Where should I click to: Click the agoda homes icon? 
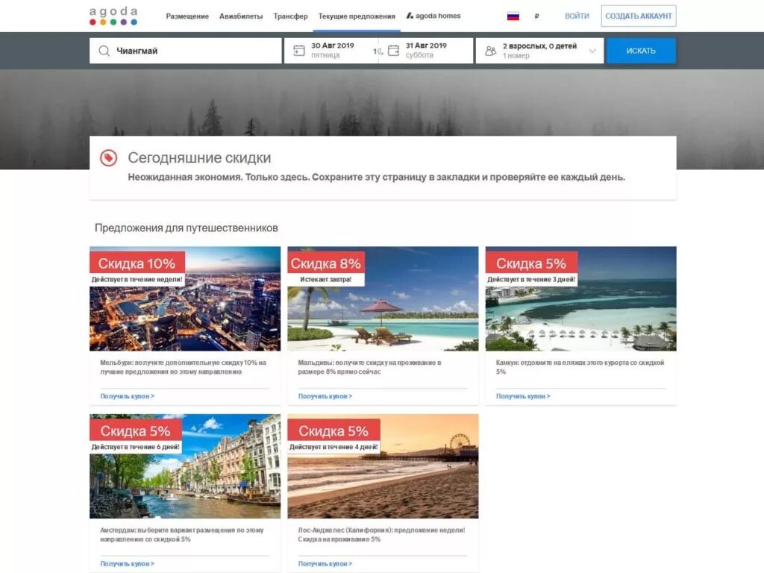[408, 15]
